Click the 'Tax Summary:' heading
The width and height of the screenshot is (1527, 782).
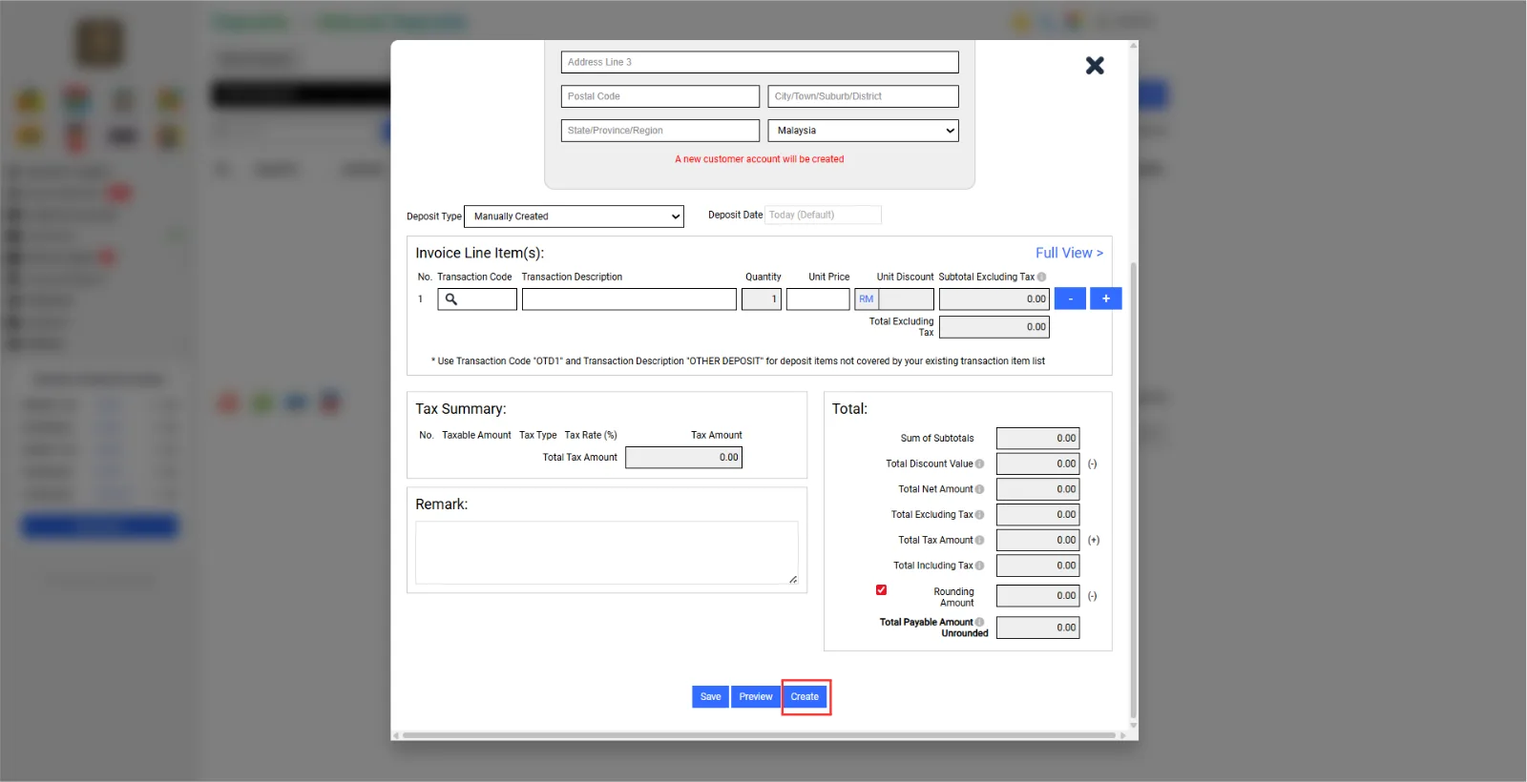tap(461, 409)
